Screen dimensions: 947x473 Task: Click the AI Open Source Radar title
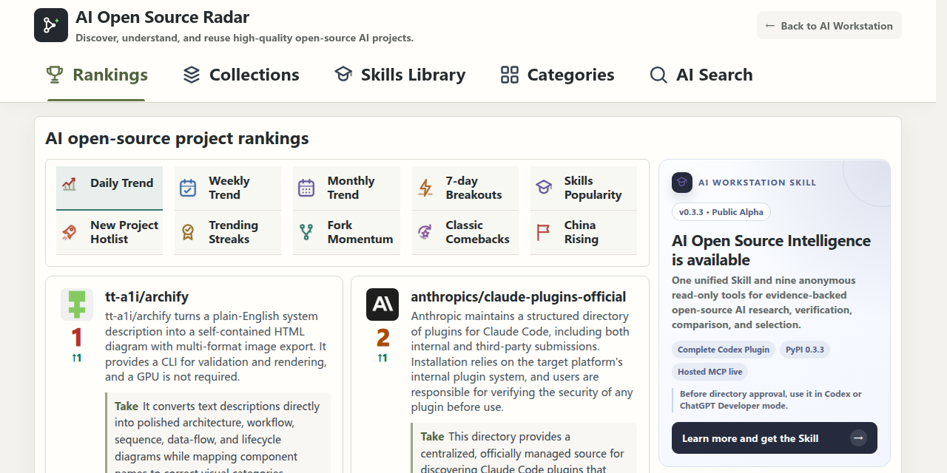tap(163, 17)
